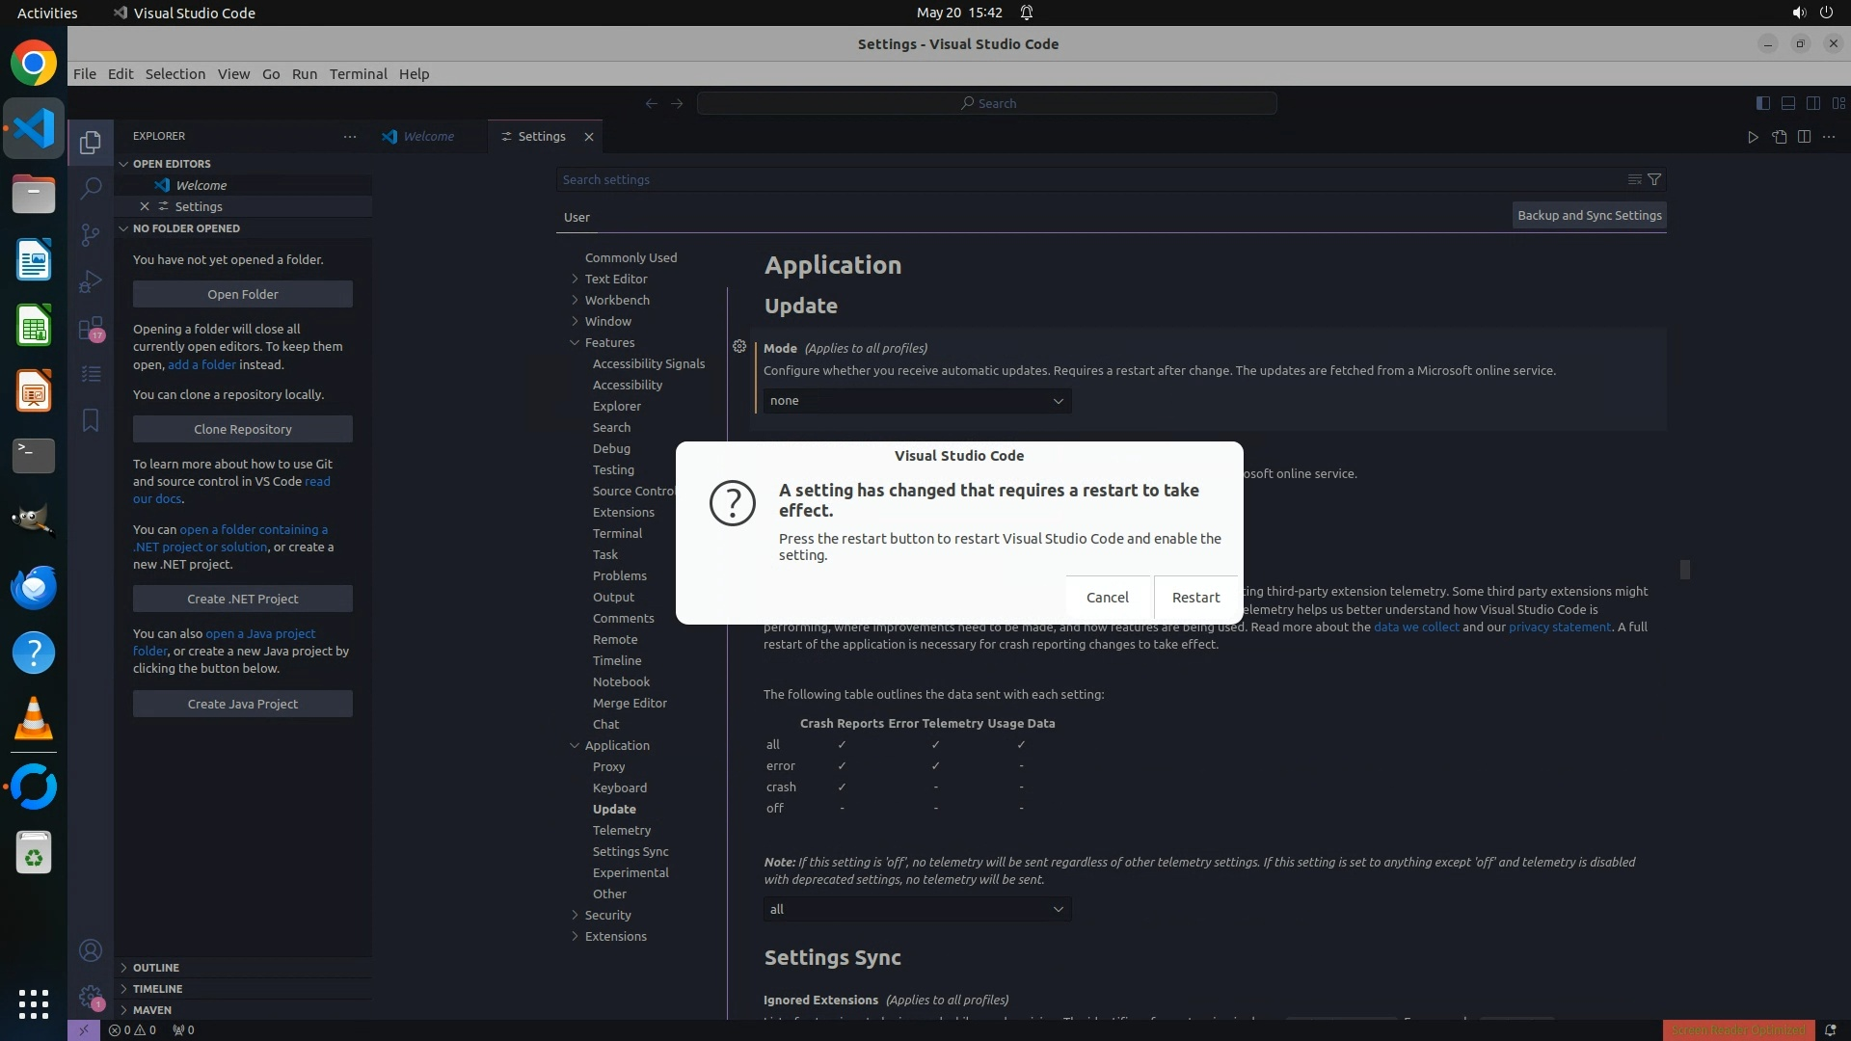Open the Search view in activity bar
Screen dimensions: 1851x1041
91,188
